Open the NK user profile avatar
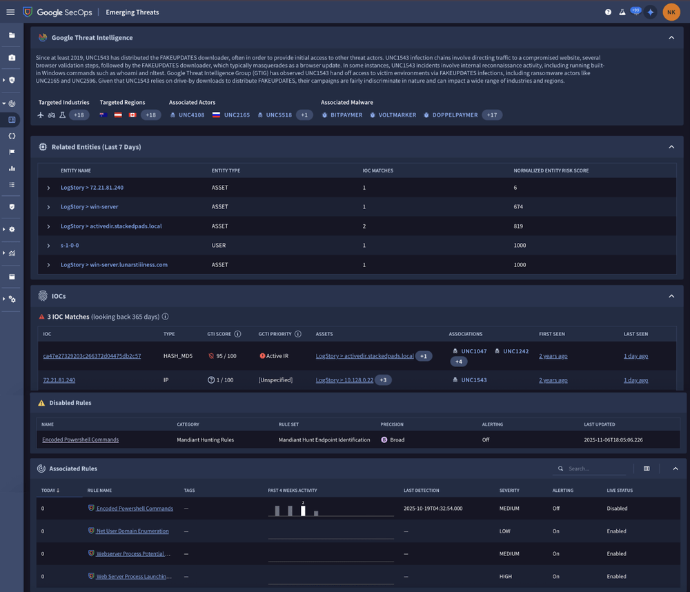 click(671, 12)
